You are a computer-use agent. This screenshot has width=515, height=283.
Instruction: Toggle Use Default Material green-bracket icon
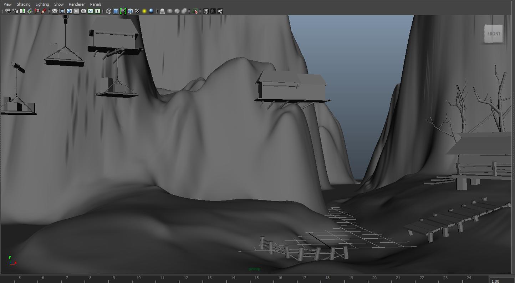coord(123,11)
